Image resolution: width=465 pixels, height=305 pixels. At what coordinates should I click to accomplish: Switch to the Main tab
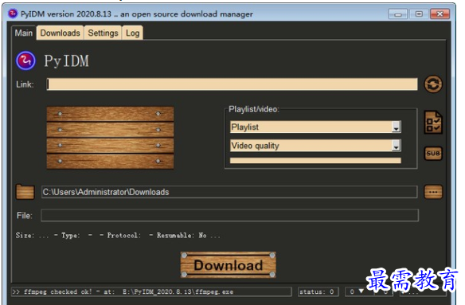point(23,33)
